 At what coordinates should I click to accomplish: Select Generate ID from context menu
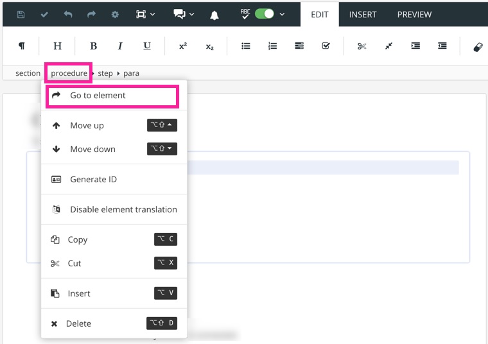tap(93, 179)
